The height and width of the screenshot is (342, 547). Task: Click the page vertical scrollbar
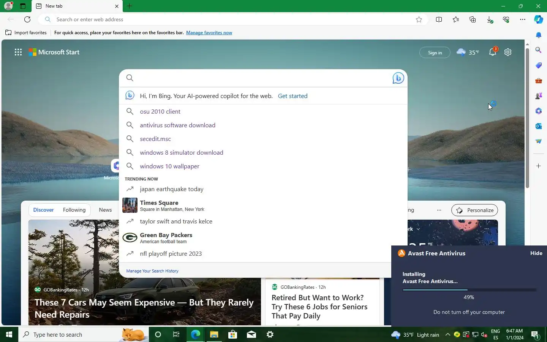click(x=527, y=118)
